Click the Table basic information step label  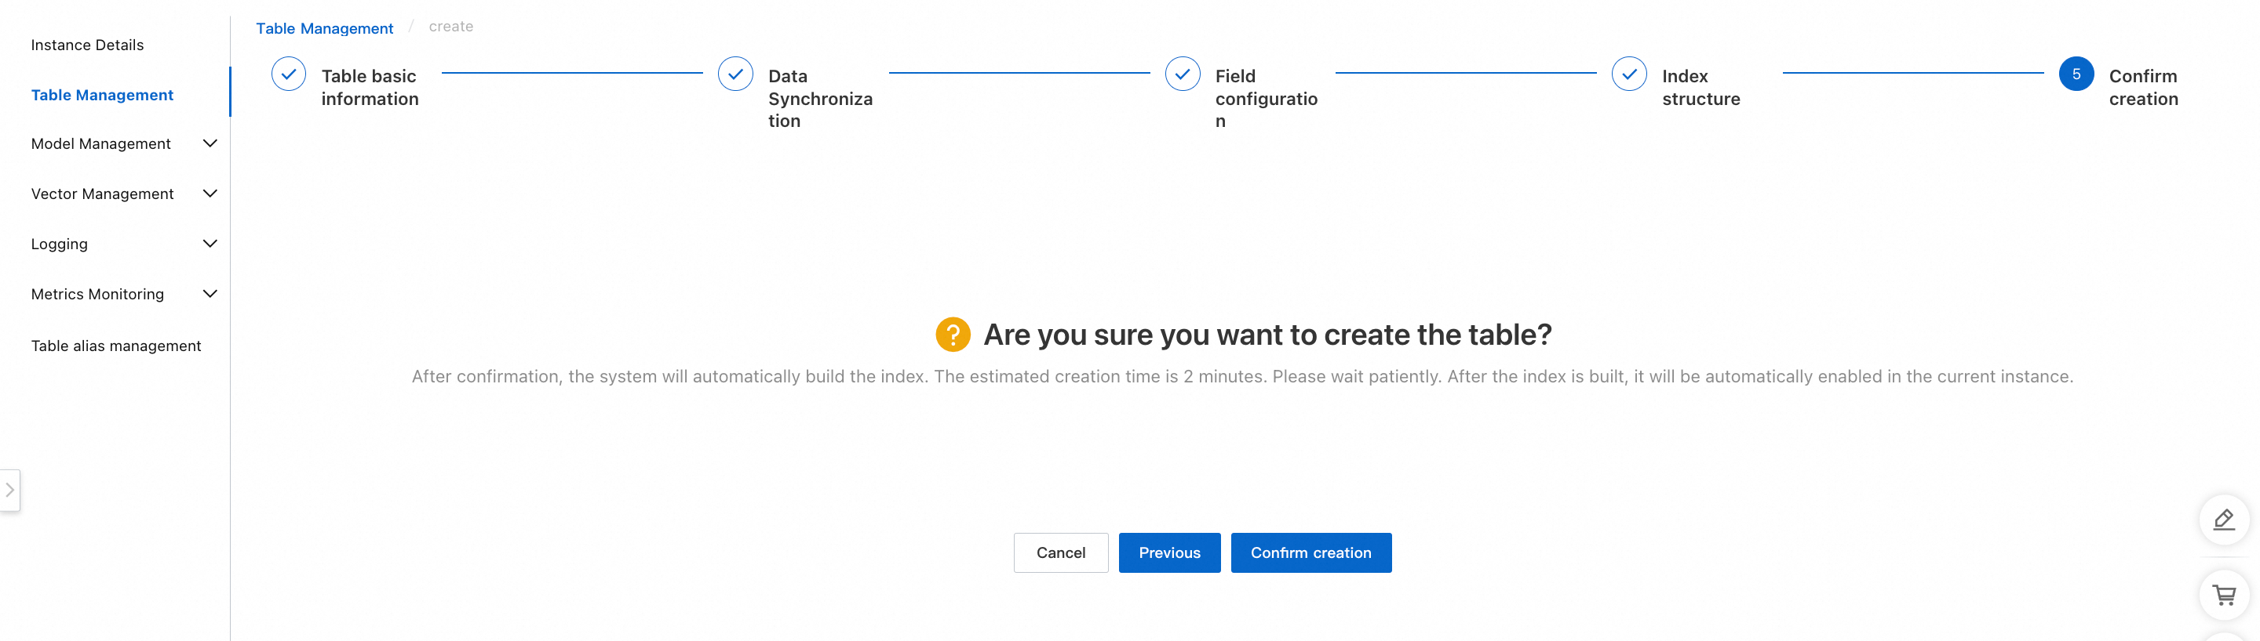click(370, 88)
